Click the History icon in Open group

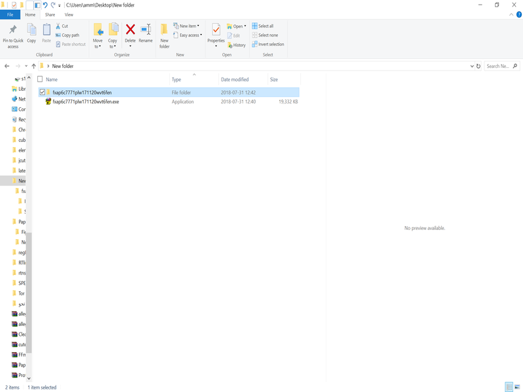click(x=236, y=45)
